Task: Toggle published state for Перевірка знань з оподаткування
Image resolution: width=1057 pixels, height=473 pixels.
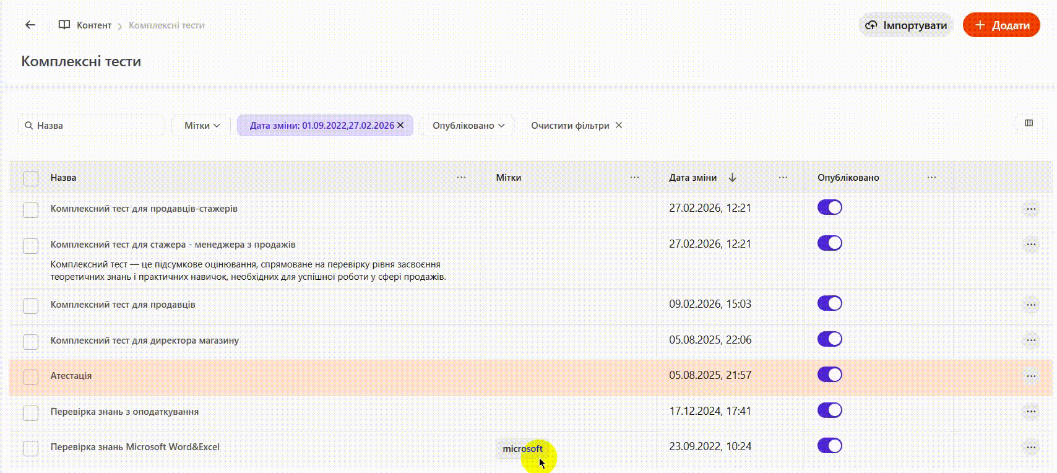Action: pos(829,410)
